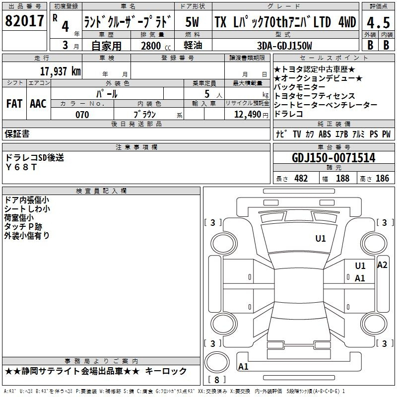Select sales point バックモニター
Screen dimensions: 397x397
[x=300, y=87]
